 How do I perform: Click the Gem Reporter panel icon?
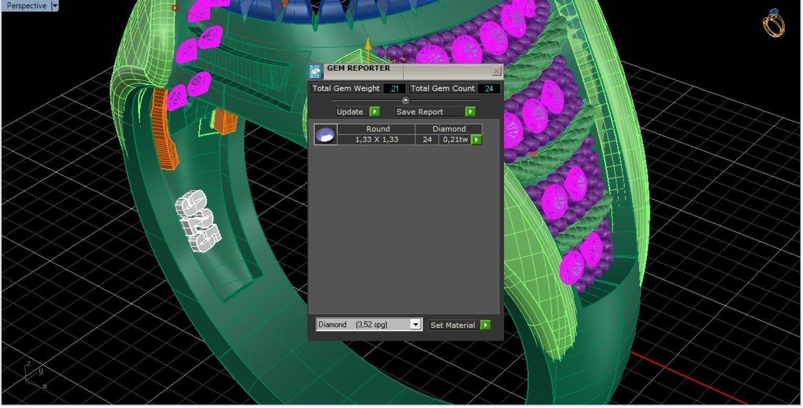315,72
